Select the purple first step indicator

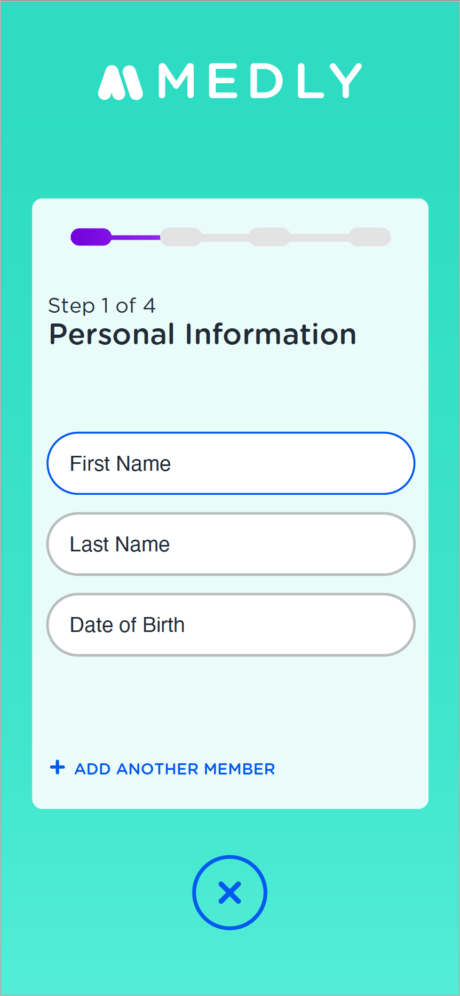[x=91, y=237]
